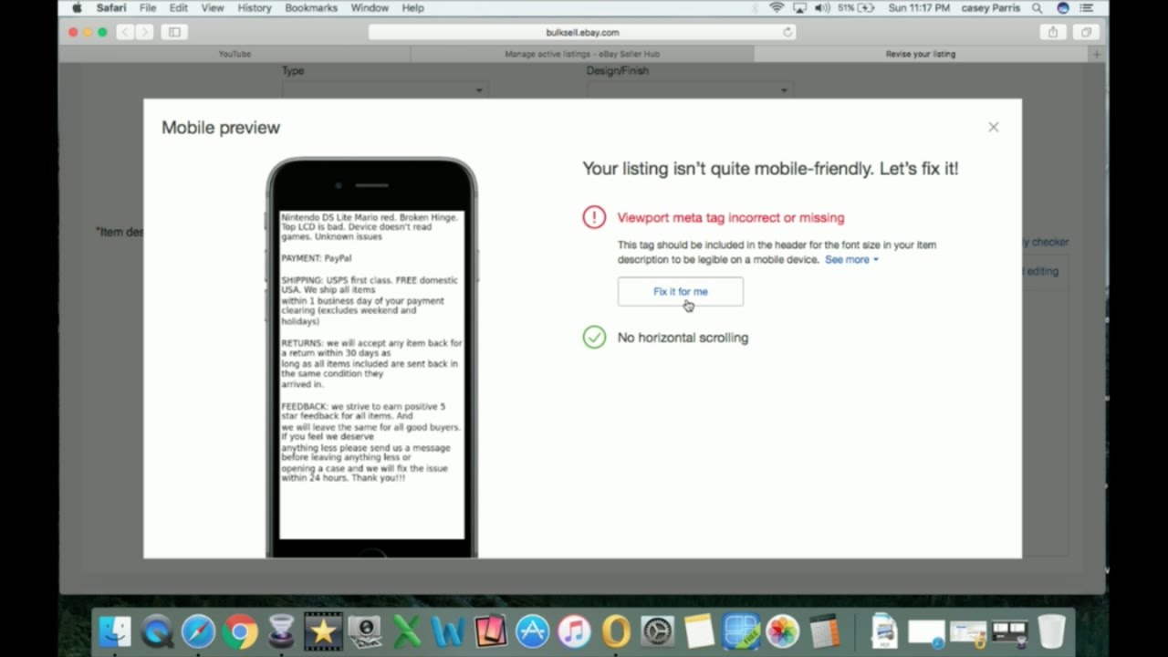This screenshot has height=657, width=1168.
Task: Go forward with Safari forward arrow
Action: [144, 32]
